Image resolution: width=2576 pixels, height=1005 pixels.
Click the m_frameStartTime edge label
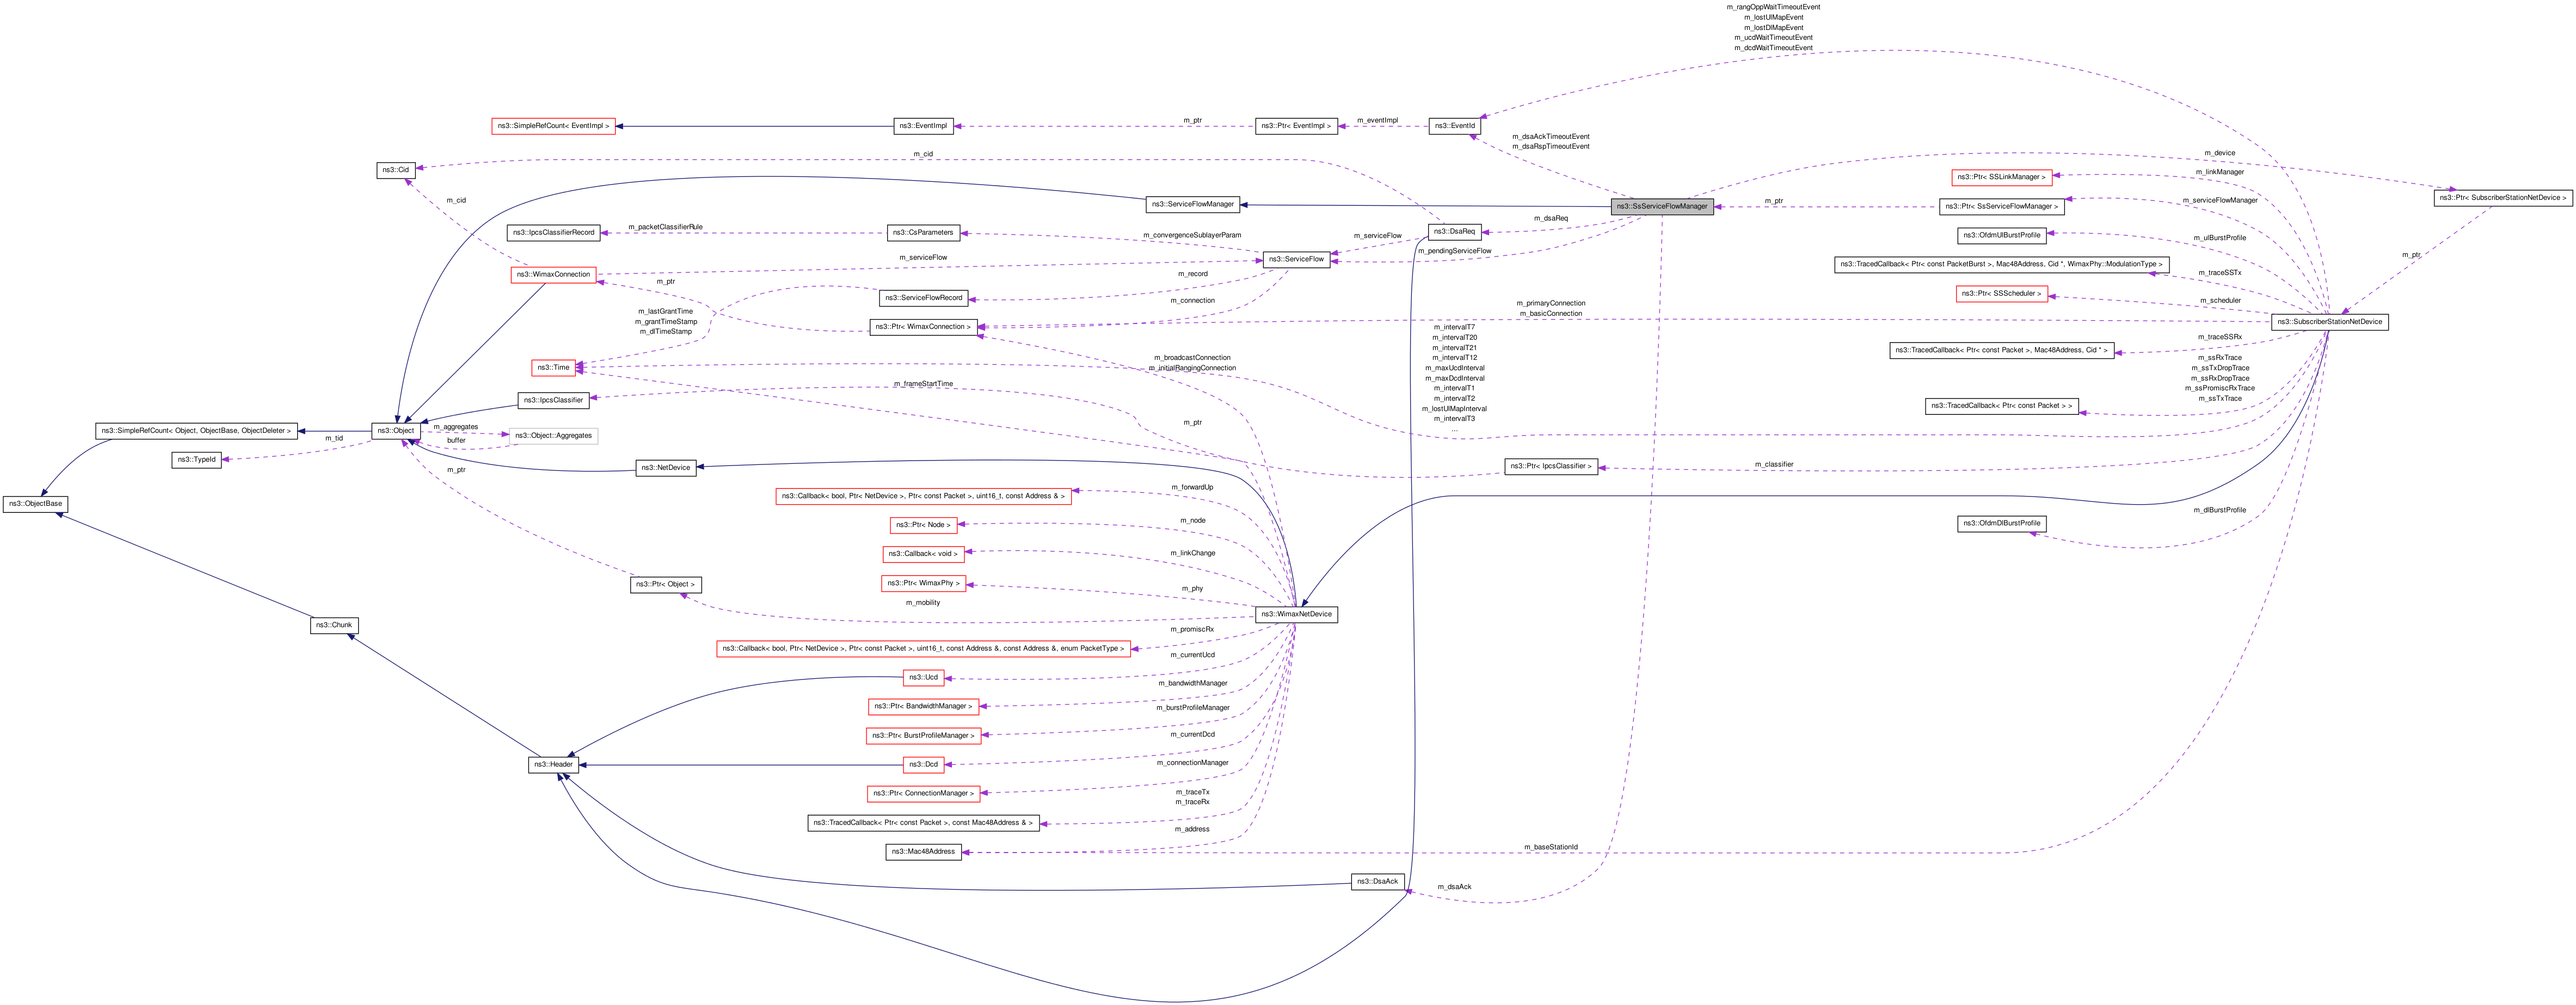coord(923,384)
